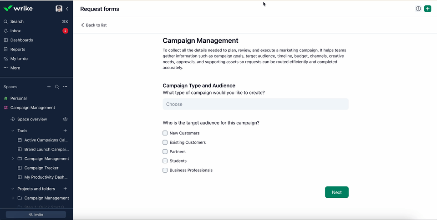
Task: Click the Search magnifier icon
Action: 5,21
